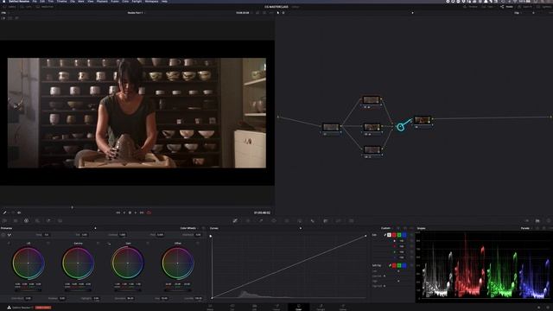Image resolution: width=553 pixels, height=311 pixels.
Task: Click the Gain master wheel slider
Action: click(128, 290)
